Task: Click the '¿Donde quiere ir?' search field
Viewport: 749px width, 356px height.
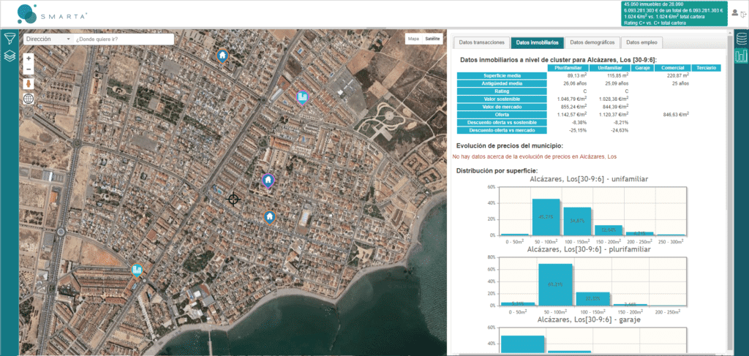Action: [x=123, y=39]
